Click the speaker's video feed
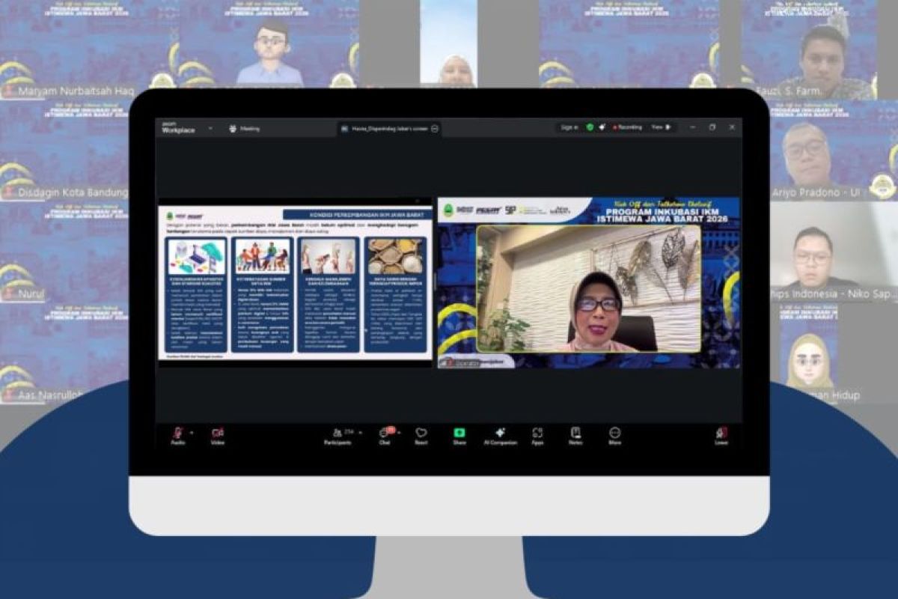Image resolution: width=898 pixels, height=599 pixels. [588, 289]
